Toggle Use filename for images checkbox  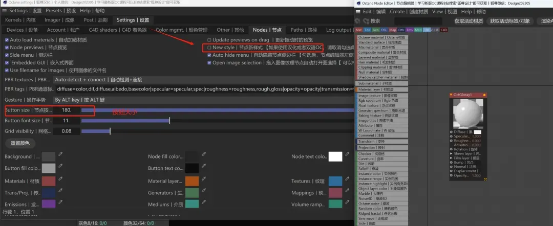(x=7, y=70)
